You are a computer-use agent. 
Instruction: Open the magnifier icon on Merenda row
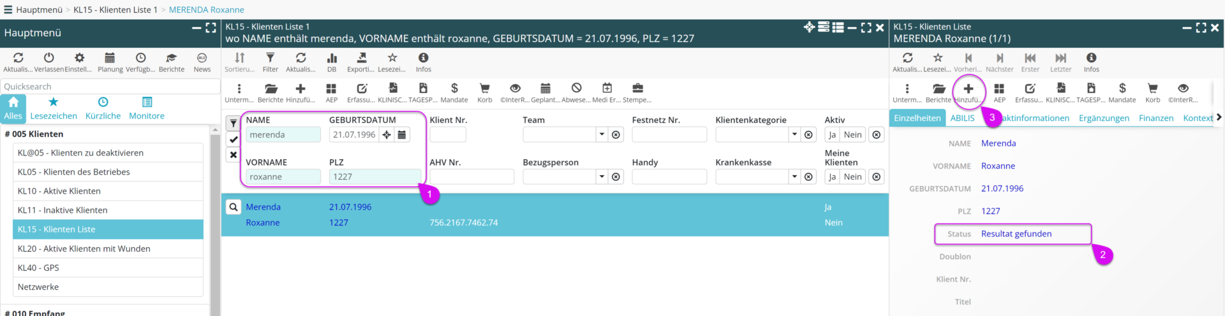click(234, 207)
